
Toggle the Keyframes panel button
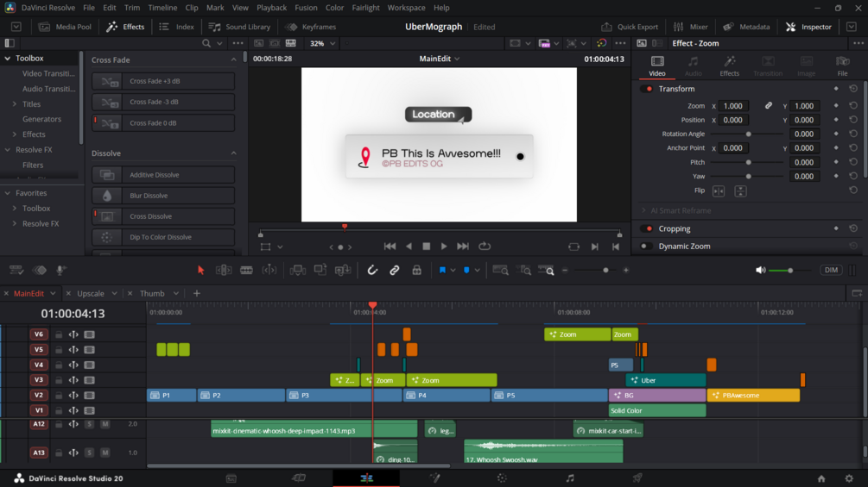pyautogui.click(x=311, y=27)
